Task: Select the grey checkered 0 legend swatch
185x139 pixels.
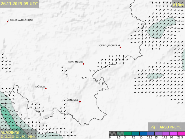Action: [113, 133]
